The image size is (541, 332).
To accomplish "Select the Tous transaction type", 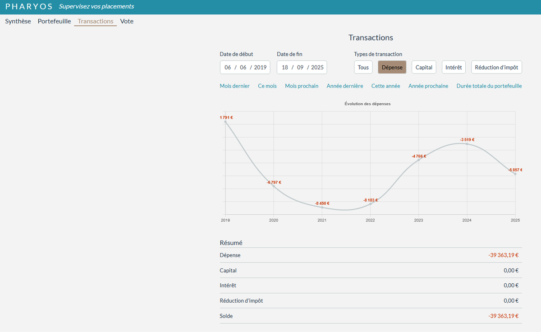I will tap(363, 67).
